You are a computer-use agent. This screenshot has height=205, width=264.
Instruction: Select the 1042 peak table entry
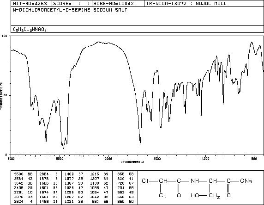tap(99, 197)
